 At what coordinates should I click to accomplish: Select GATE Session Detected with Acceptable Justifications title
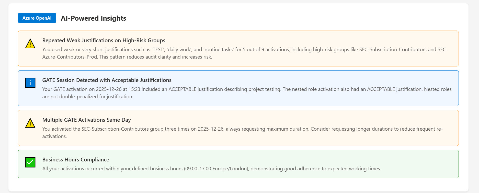tap(107, 80)
